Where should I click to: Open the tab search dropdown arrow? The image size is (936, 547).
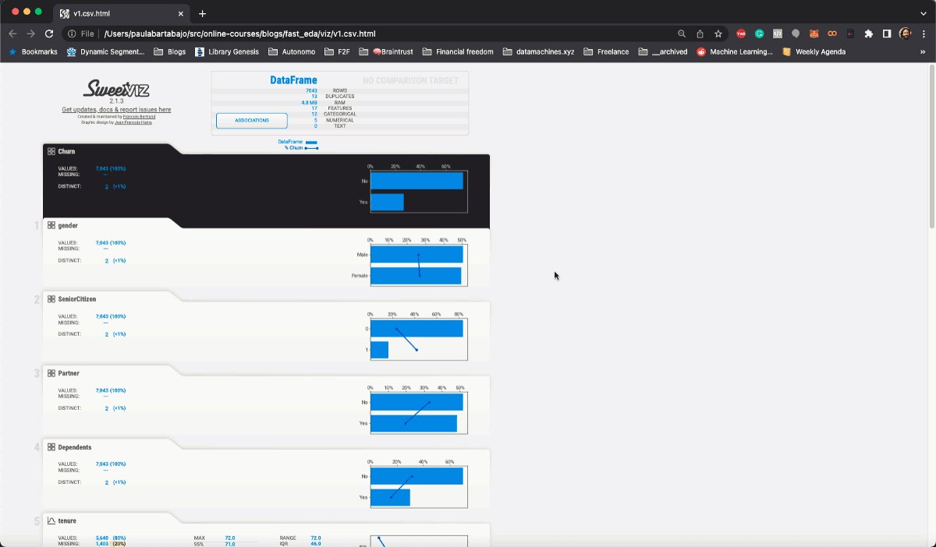coord(924,13)
